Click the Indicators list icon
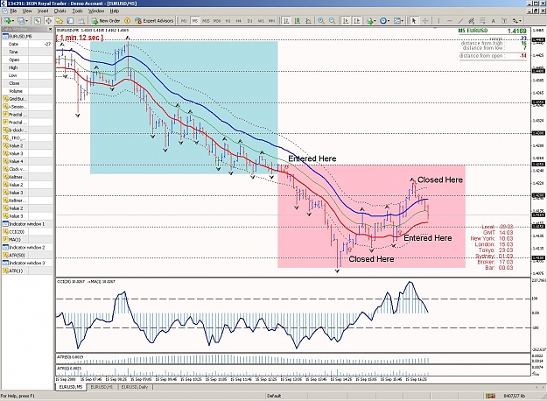The height and width of the screenshot is (401, 547). pos(370,21)
